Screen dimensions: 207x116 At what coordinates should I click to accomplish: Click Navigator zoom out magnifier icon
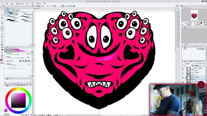click(x=197, y=23)
